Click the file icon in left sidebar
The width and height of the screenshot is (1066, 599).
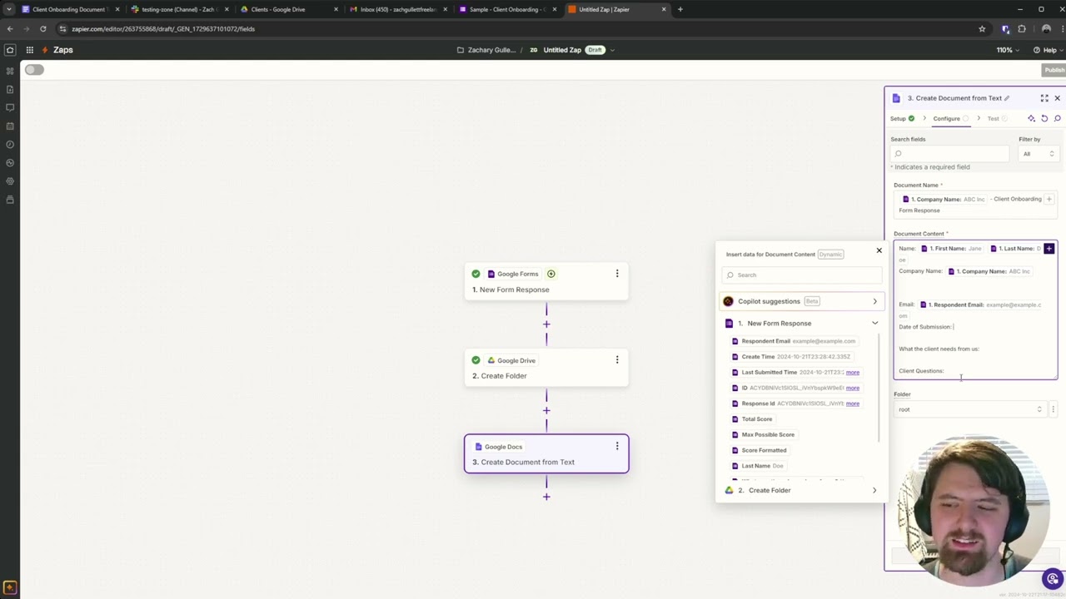[x=10, y=90]
